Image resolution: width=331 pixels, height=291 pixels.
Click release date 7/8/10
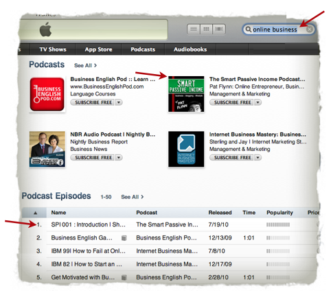click(x=216, y=251)
